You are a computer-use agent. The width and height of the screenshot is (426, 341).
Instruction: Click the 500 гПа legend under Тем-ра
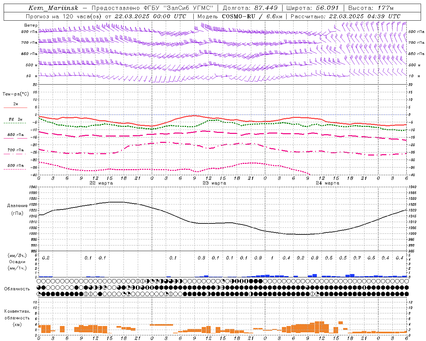tap(16, 166)
